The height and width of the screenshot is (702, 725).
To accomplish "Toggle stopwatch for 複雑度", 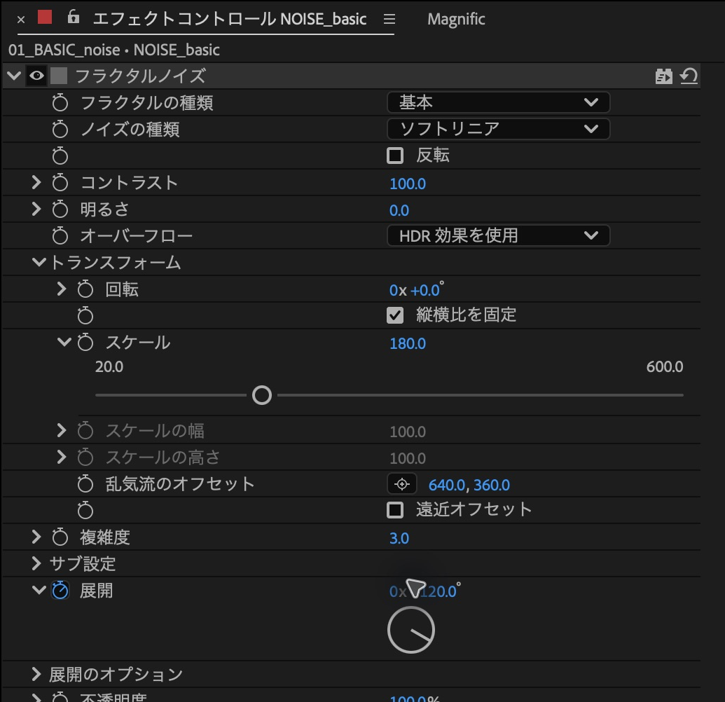I will click(x=60, y=537).
